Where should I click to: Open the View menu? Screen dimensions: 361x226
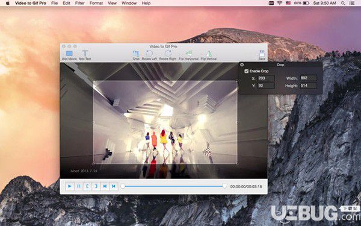(x=112, y=3)
